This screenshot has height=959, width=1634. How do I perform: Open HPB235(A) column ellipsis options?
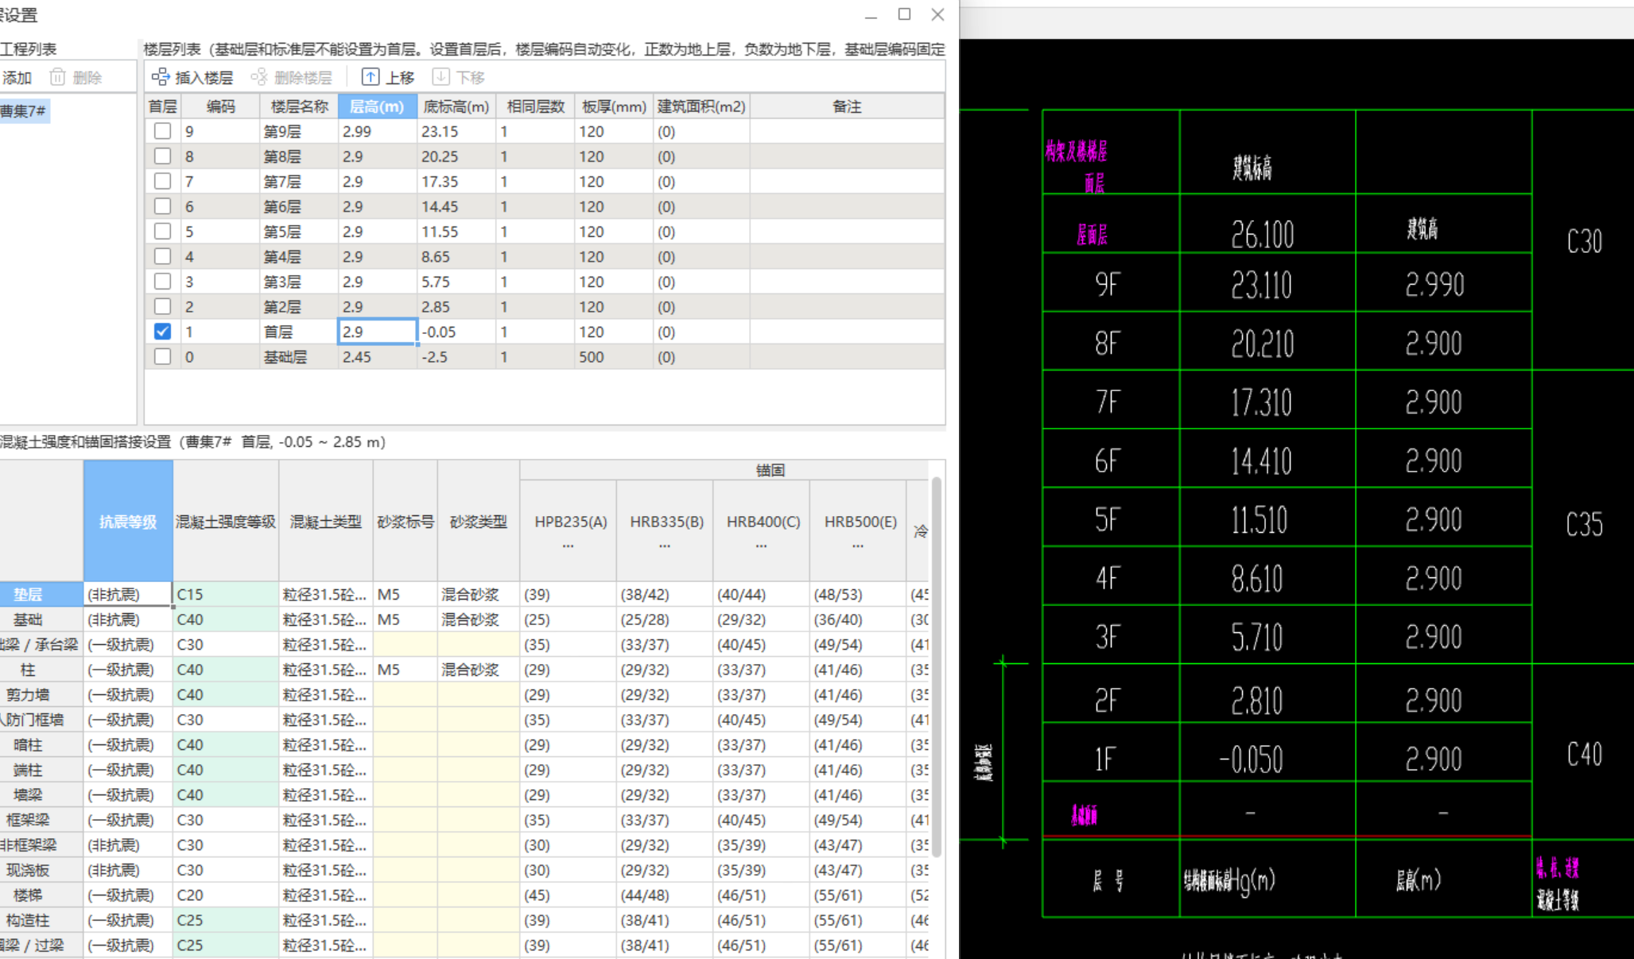(x=568, y=546)
